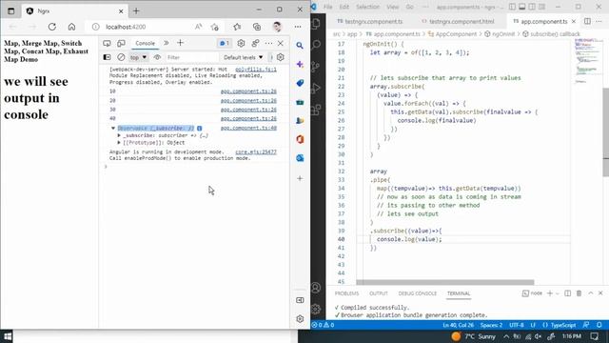This screenshot has height=343, width=609.
Task: Switch to testngrx.component.html tab
Action: pos(459,21)
